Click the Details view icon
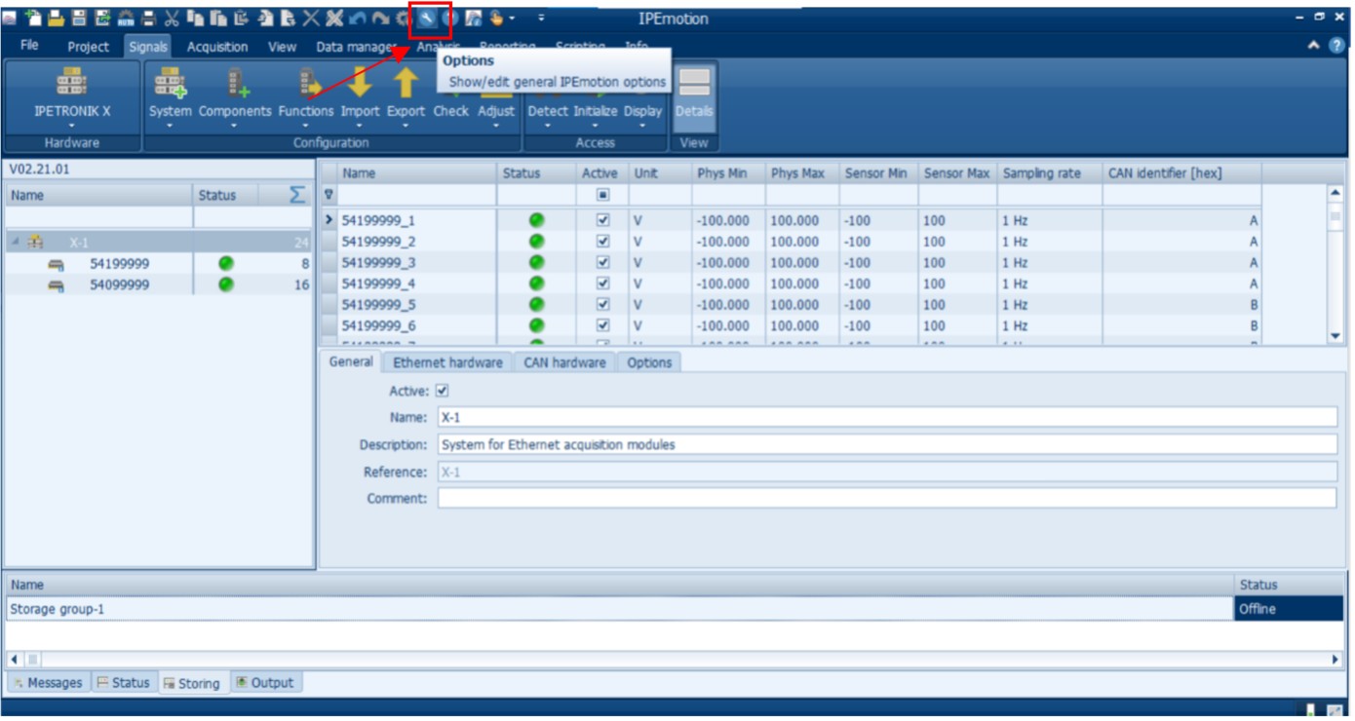Screen dimensions: 1355x721 click(694, 84)
